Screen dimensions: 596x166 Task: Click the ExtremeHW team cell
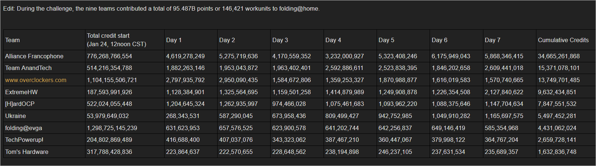(21, 92)
